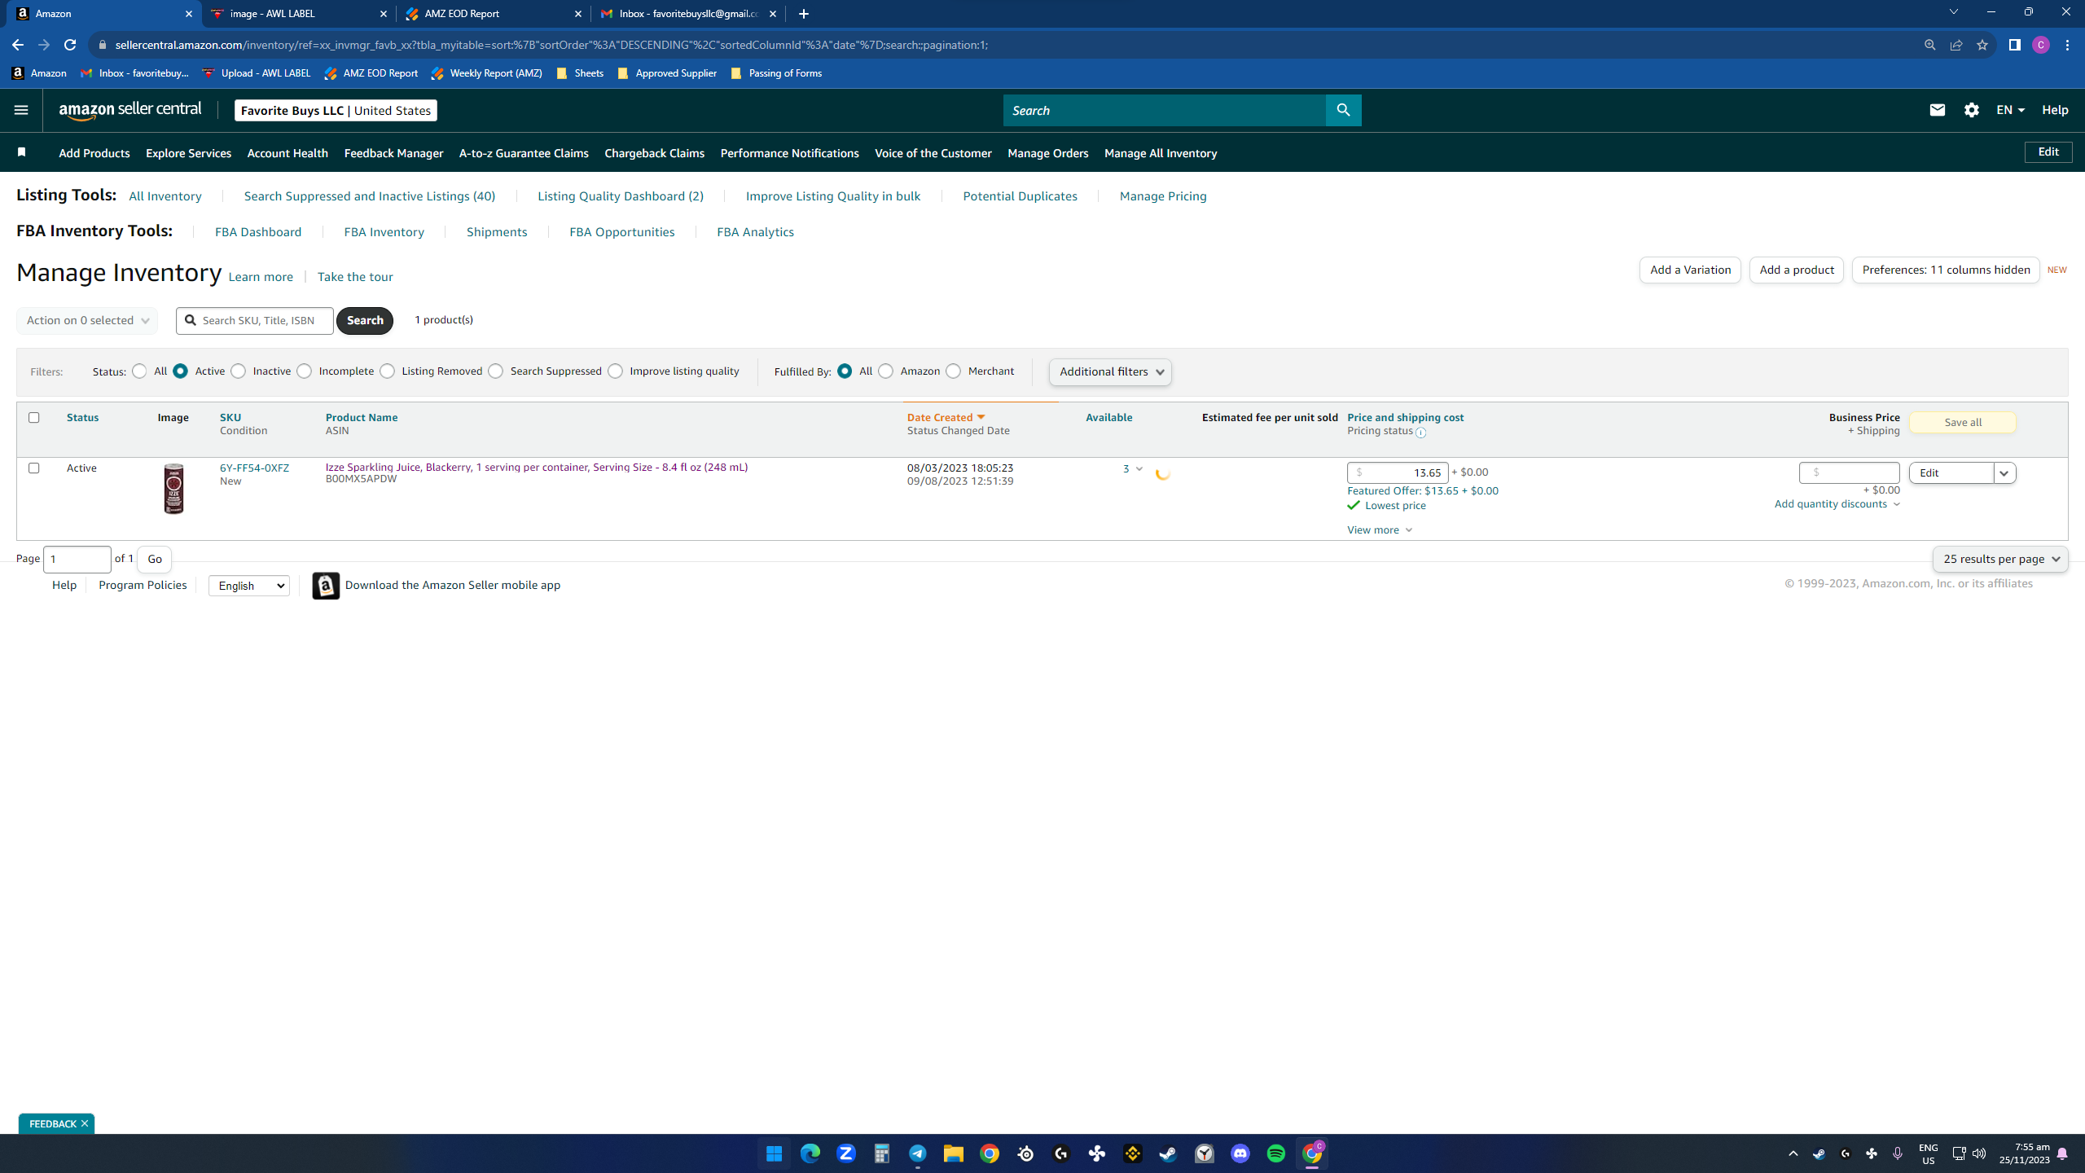Click the Search SKU, Title, ISBN field
This screenshot has width=2085, height=1173.
point(255,320)
